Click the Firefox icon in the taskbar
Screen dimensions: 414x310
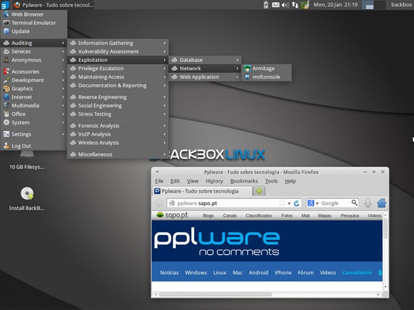tap(17, 5)
